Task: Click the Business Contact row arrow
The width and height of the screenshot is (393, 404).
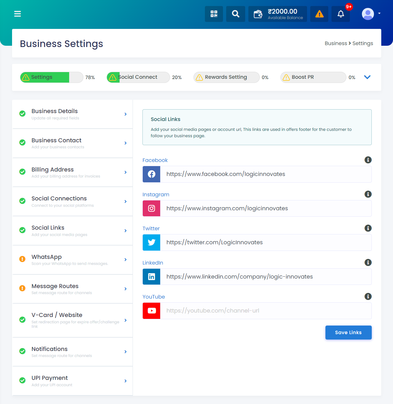Action: (x=126, y=143)
